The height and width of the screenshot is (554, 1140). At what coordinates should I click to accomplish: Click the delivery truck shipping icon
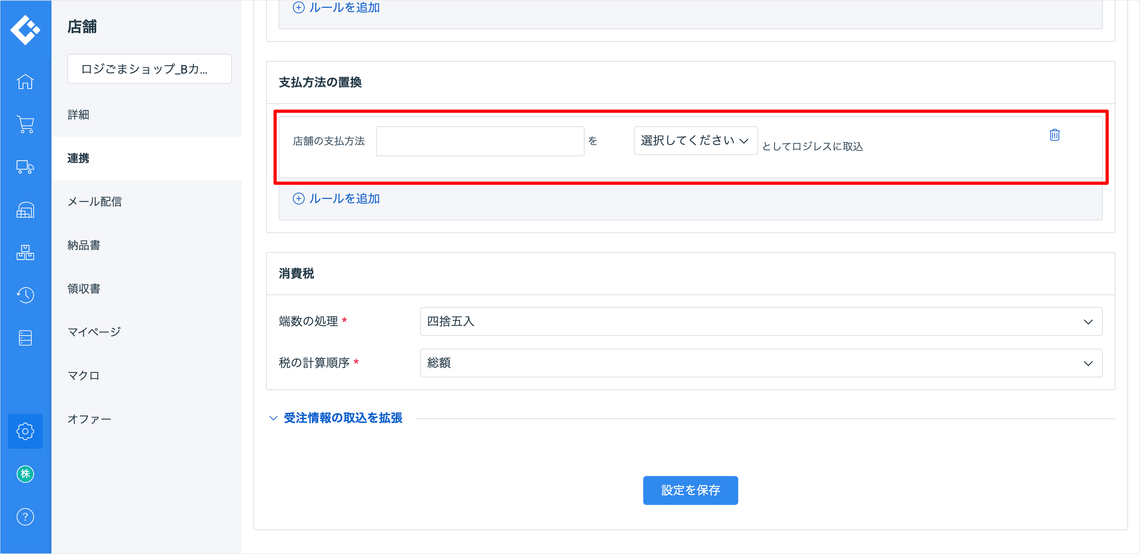tap(25, 167)
